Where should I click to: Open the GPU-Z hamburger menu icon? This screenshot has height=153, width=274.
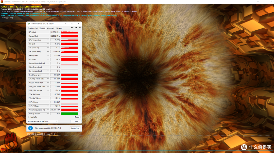pos(79,28)
